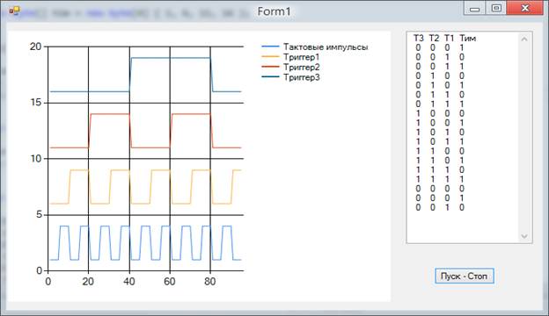Viewport: 549px width, 316px height.
Task: Click the x-axis label 80
Action: click(210, 282)
